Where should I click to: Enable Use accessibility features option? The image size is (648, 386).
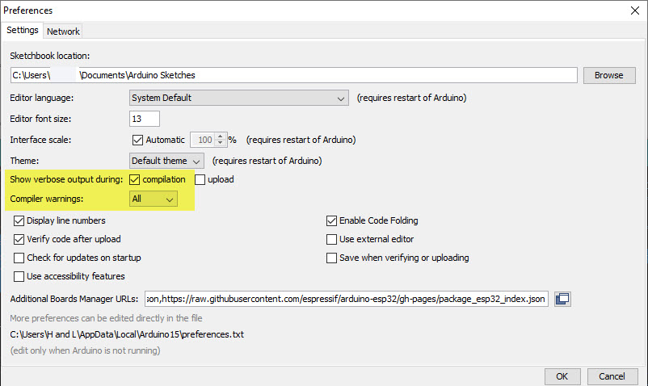click(19, 277)
